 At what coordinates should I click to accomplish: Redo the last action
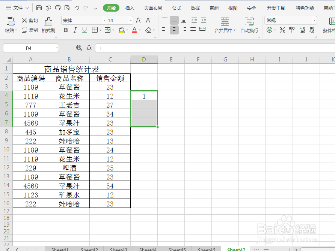pos(86,8)
